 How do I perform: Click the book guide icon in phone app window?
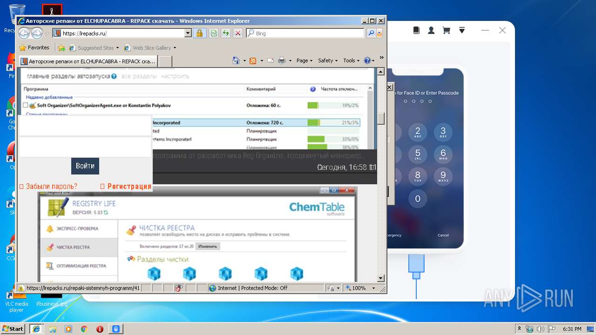pyautogui.click(x=416, y=30)
